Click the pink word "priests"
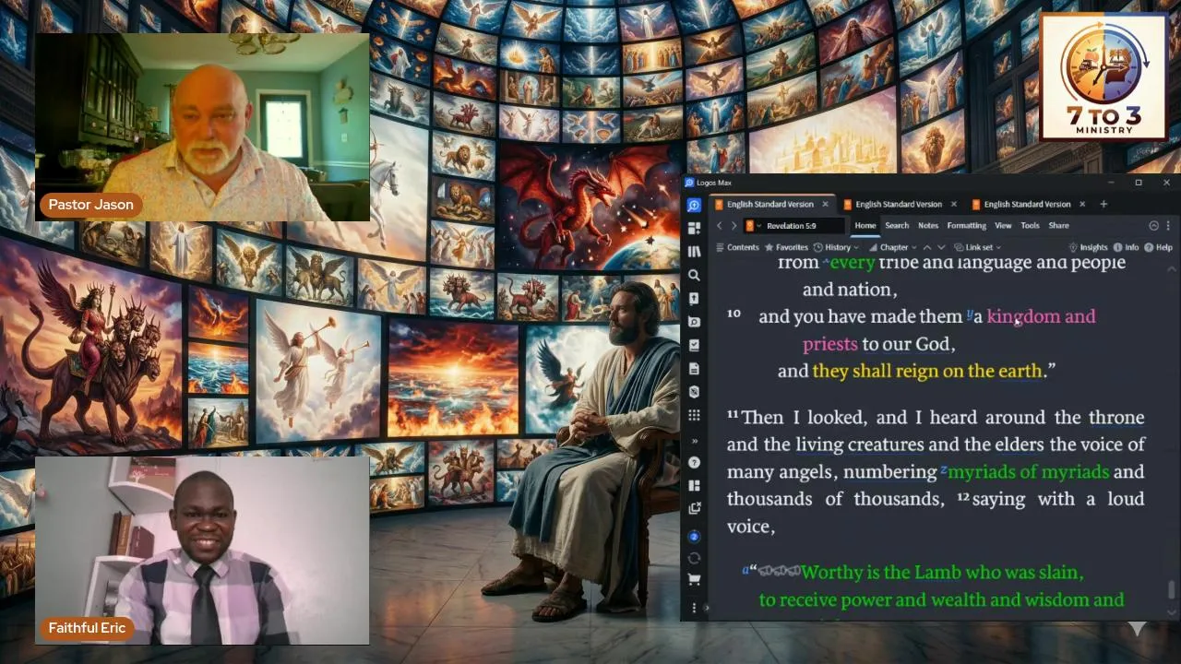1181x664 pixels. click(x=830, y=344)
